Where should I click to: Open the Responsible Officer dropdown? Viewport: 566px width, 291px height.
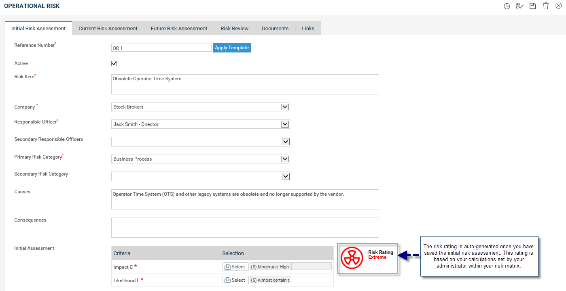285,124
